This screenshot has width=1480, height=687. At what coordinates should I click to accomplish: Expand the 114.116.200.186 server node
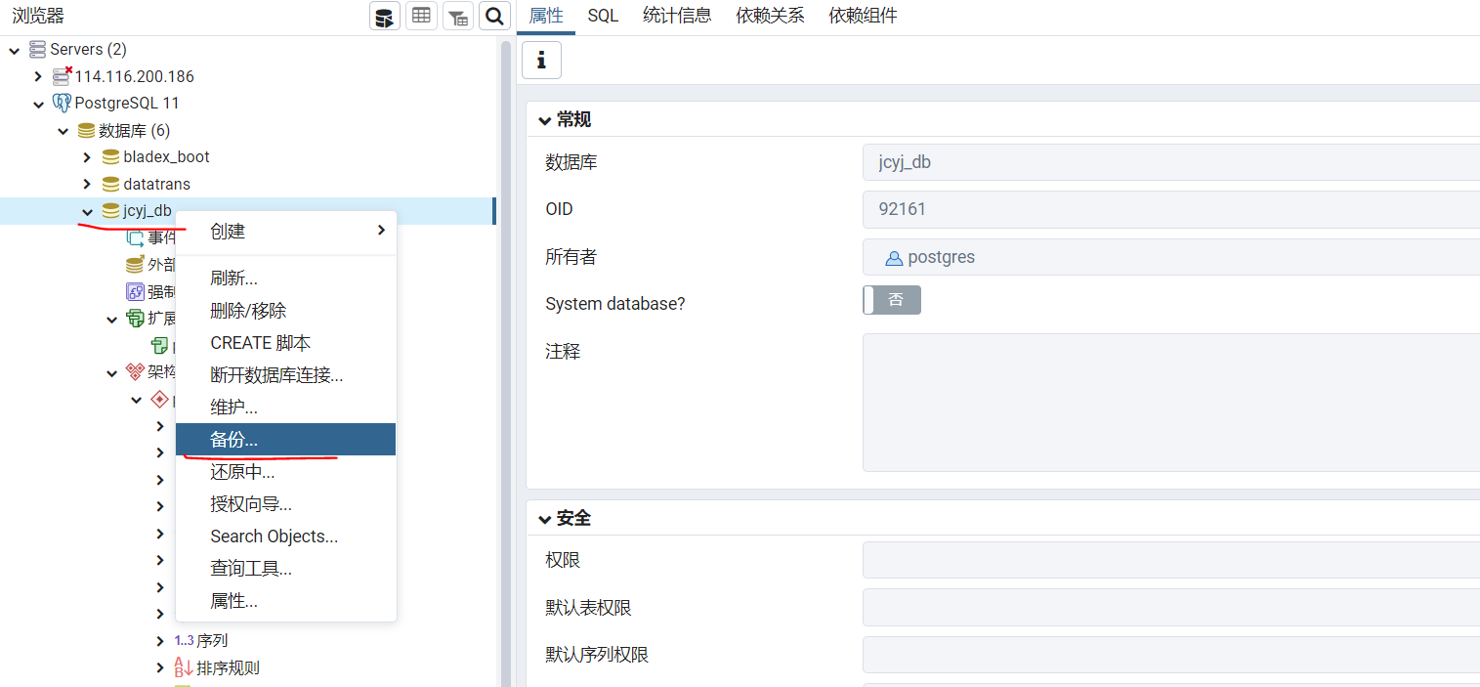coord(38,76)
